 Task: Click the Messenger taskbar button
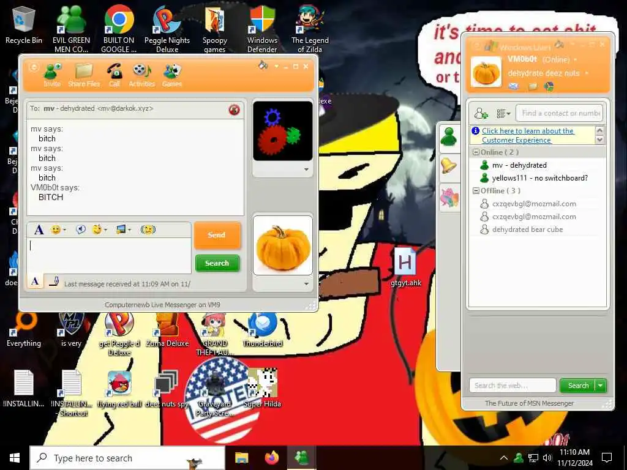coord(301,458)
